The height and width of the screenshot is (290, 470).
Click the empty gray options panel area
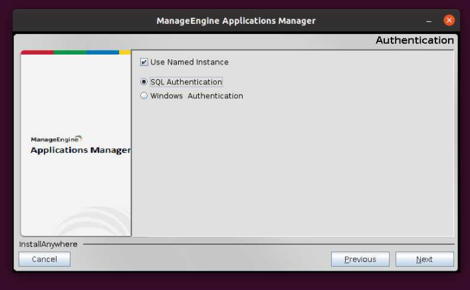click(293, 173)
